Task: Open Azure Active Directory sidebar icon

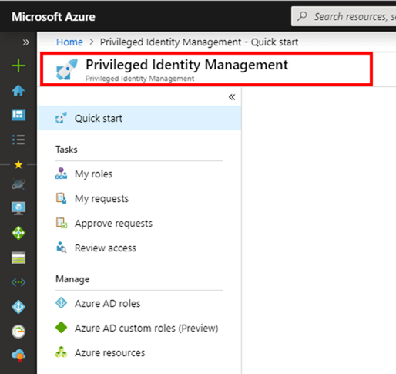Action: (x=18, y=307)
